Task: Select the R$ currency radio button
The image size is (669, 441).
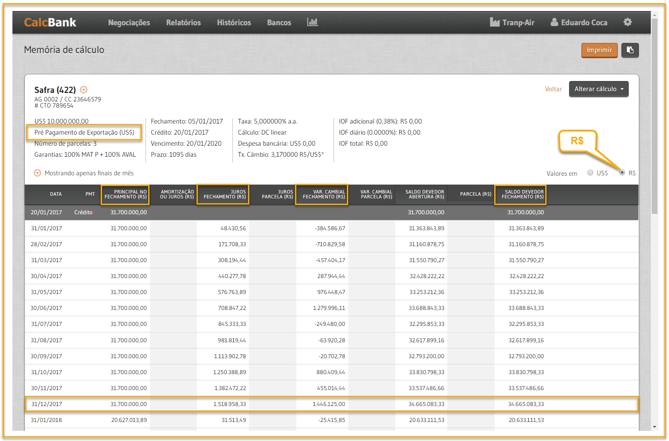Action: pyautogui.click(x=622, y=173)
